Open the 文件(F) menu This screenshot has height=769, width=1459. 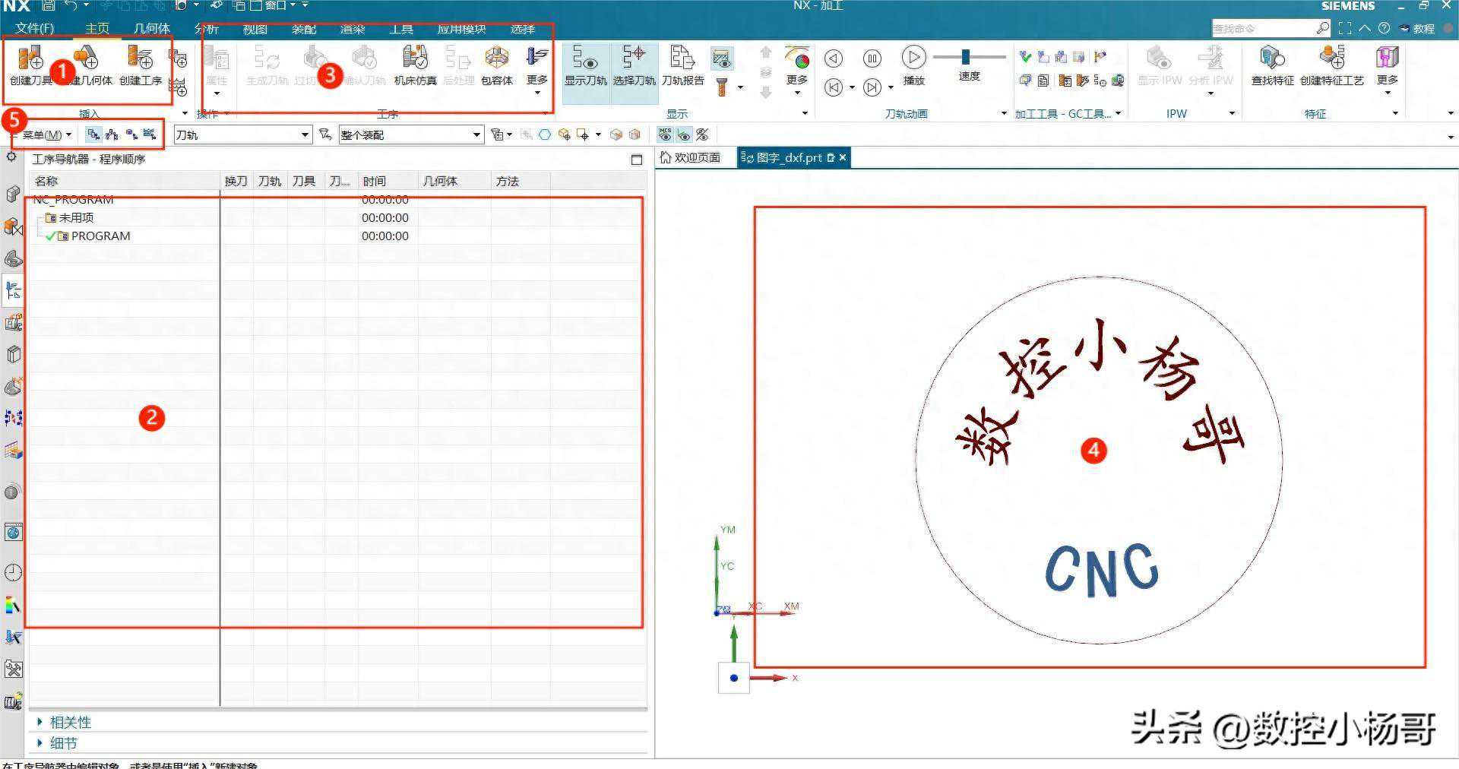(34, 29)
